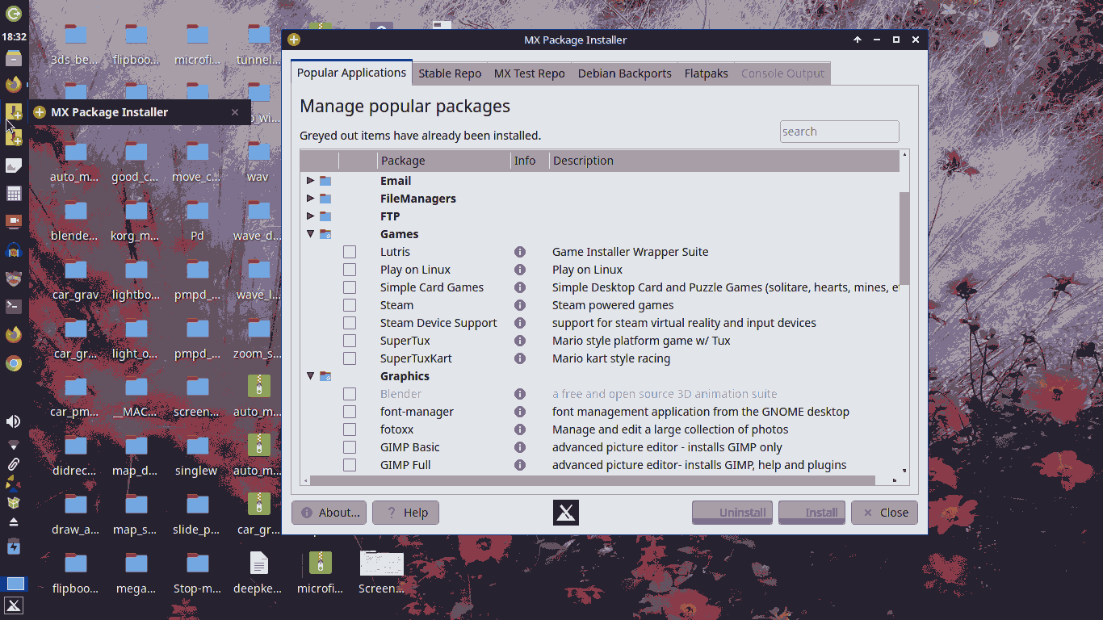The width and height of the screenshot is (1103, 620).
Task: Click the search input field
Action: (839, 132)
